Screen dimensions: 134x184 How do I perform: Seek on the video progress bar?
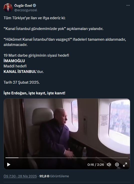pos(67,158)
